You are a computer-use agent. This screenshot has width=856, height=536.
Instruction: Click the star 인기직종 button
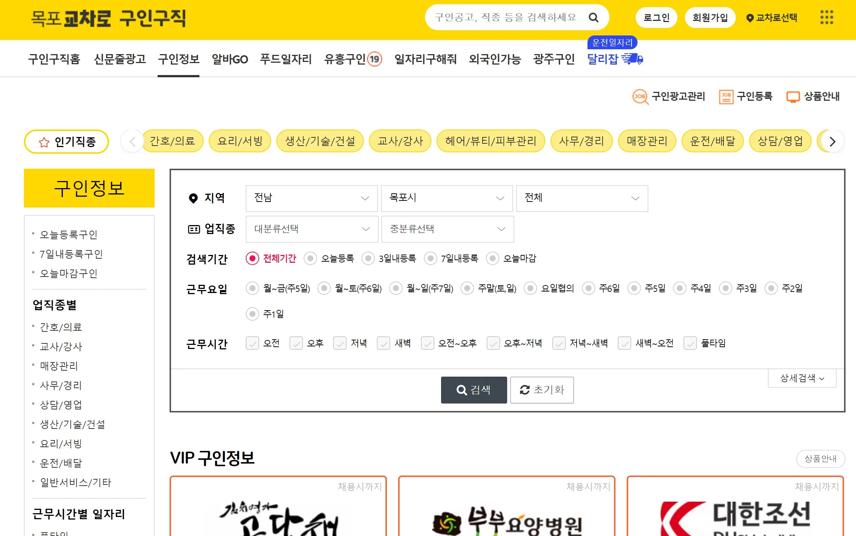click(x=66, y=141)
